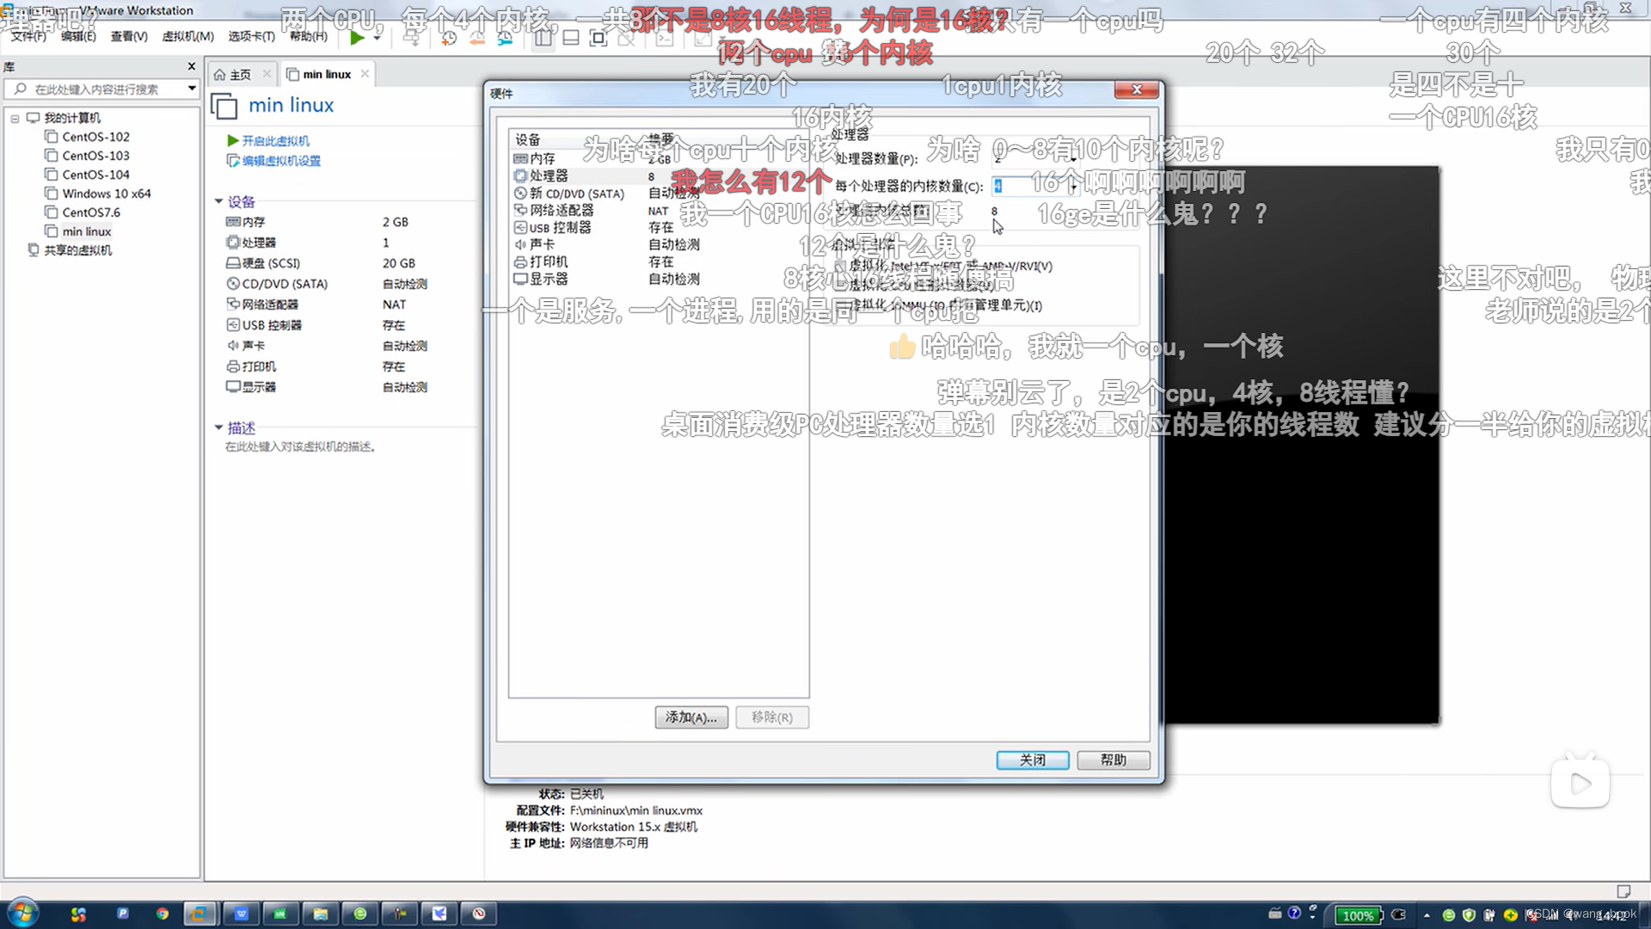The image size is (1651, 929).
Task: Open the 文件(F) menu
Action: point(28,36)
